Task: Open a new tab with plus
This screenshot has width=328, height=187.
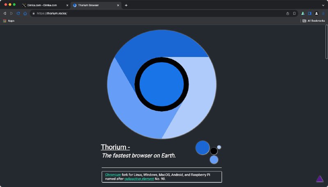Action: pyautogui.click(x=126, y=5)
